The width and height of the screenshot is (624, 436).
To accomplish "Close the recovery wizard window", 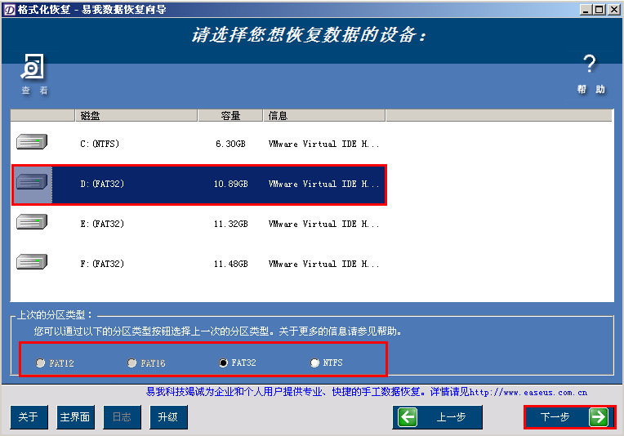I will coord(613,10).
